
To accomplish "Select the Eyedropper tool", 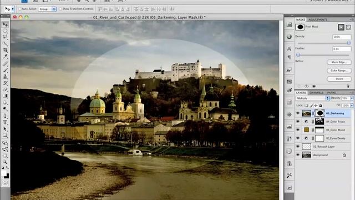I will click(x=5, y=57).
